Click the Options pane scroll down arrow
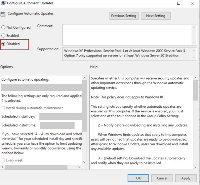Screen dimensions: 200x185 pyautogui.click(x=84, y=162)
